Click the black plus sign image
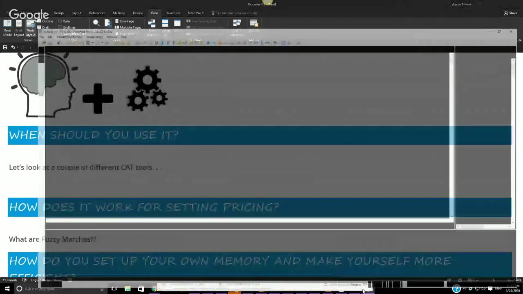Image resolution: width=523 pixels, height=294 pixels. [98, 98]
